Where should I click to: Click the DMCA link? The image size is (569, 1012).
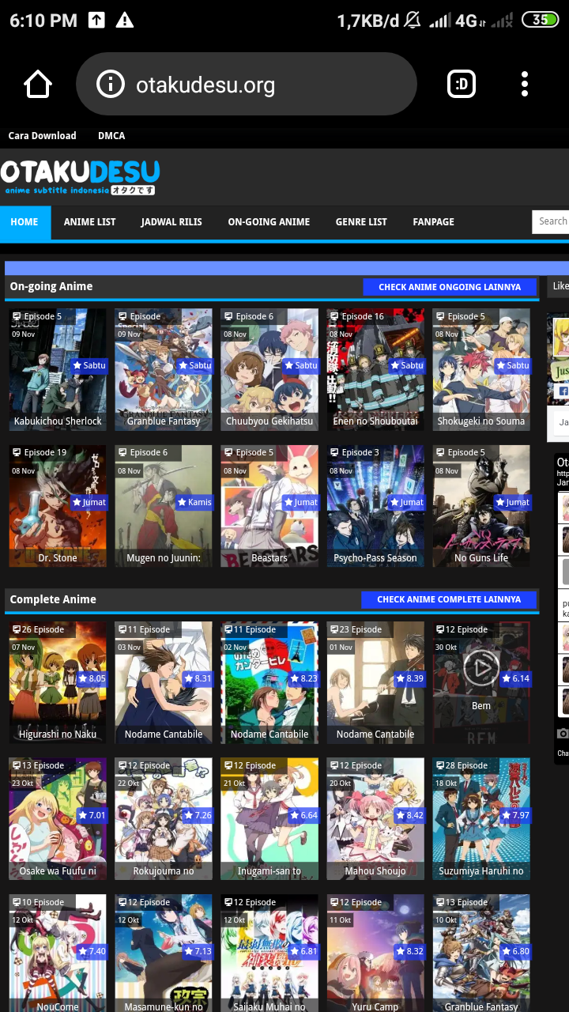tap(111, 136)
